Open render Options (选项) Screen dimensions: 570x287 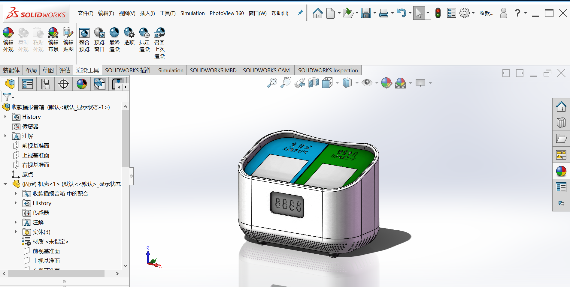129,36
